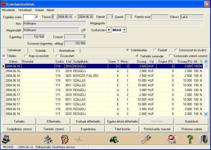This screenshot has width=211, height=150.
Task: Select 2004.06.18. room 110 REGGELI row
Action: (104, 109)
